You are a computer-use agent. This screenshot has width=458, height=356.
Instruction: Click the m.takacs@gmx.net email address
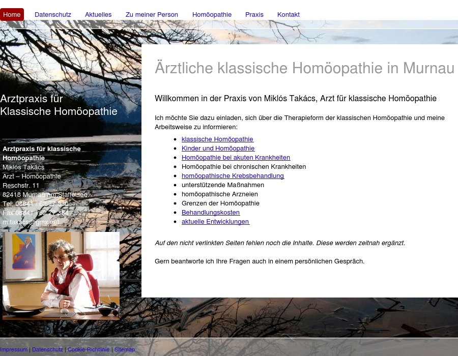point(31,222)
